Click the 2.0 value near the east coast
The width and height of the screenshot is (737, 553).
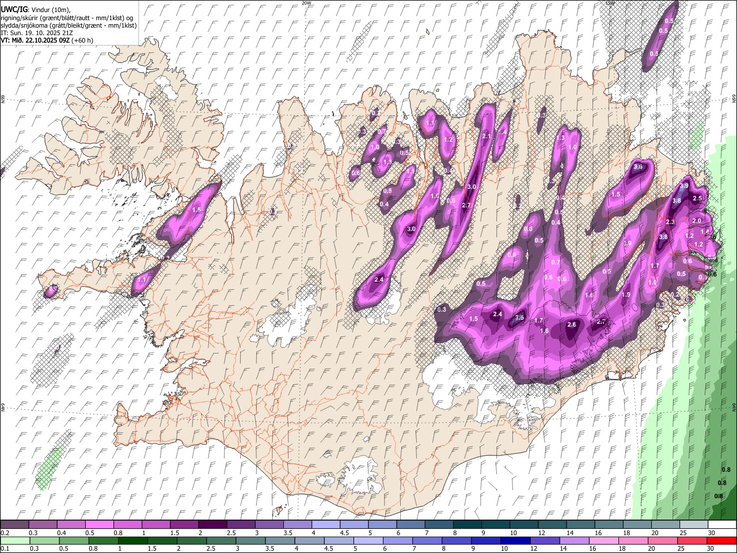(697, 221)
